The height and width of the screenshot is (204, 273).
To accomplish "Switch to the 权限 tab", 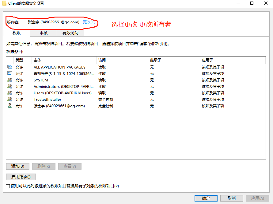I will tap(17, 33).
